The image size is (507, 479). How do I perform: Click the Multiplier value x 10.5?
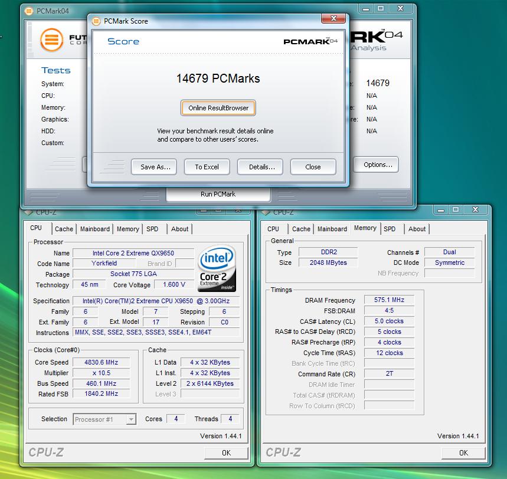tap(101, 373)
